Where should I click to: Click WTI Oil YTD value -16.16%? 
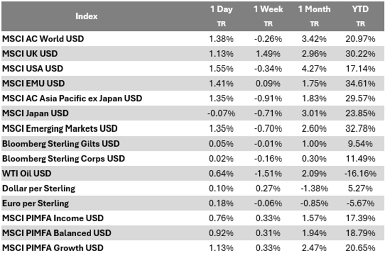(360, 173)
